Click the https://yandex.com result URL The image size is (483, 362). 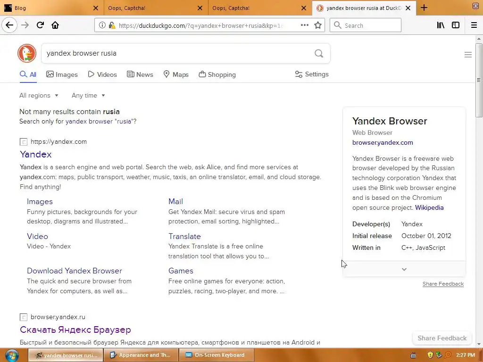58,141
